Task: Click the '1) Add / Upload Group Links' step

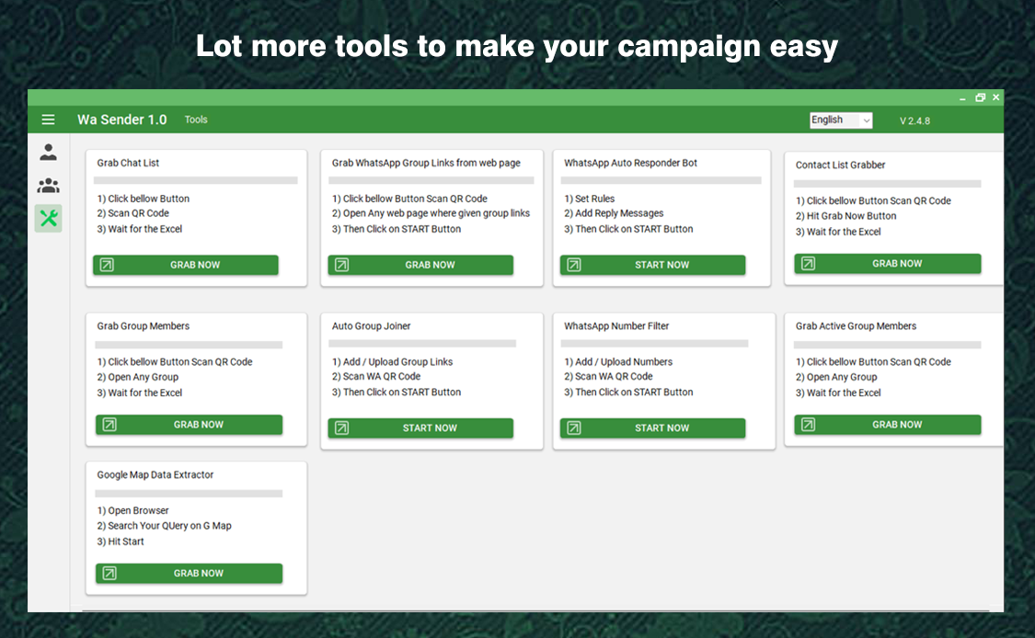Action: (x=392, y=361)
